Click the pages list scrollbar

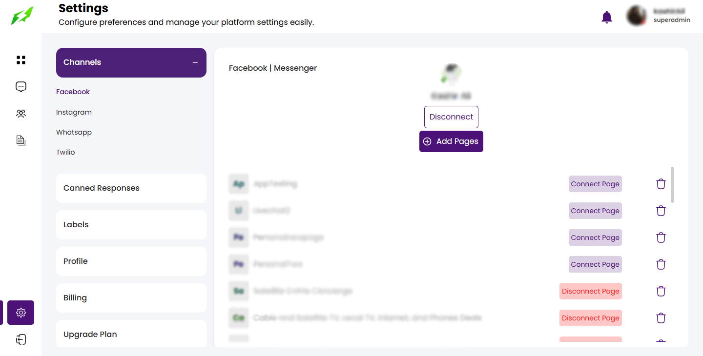[x=672, y=185]
